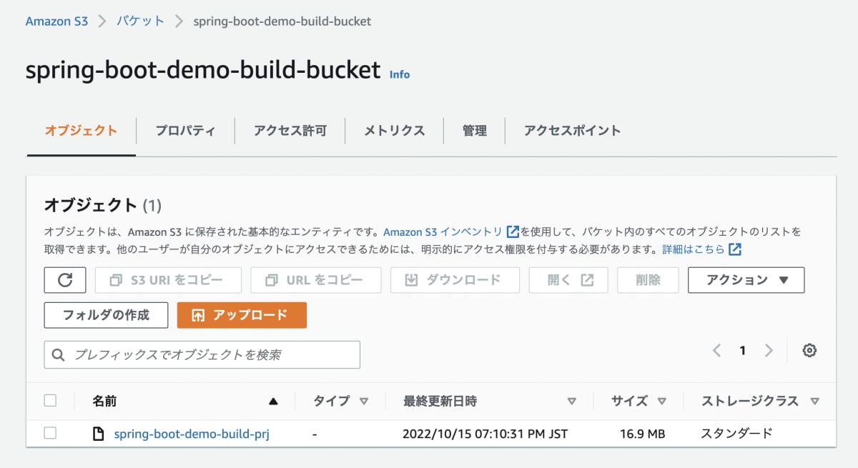The height and width of the screenshot is (468, 858).
Task: Click external link icon after 詳細はこちら
Action: 735,249
